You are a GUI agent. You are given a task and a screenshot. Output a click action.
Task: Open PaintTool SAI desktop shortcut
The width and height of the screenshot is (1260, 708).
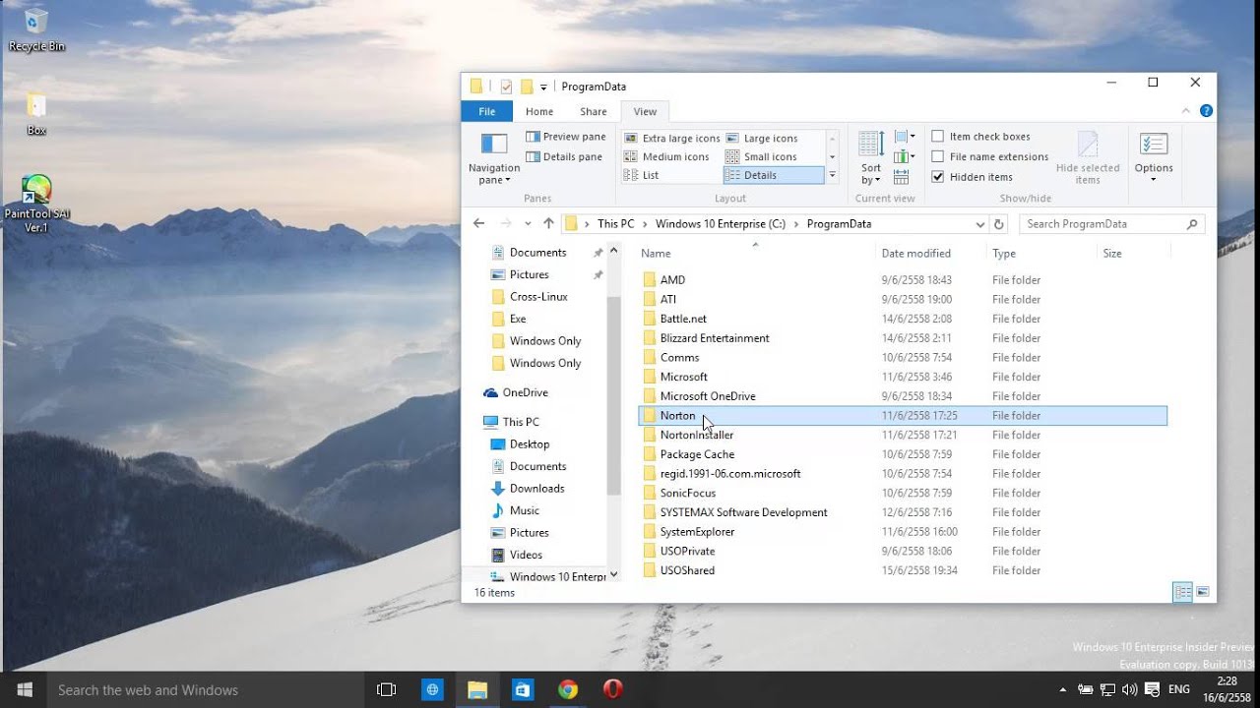click(x=36, y=205)
